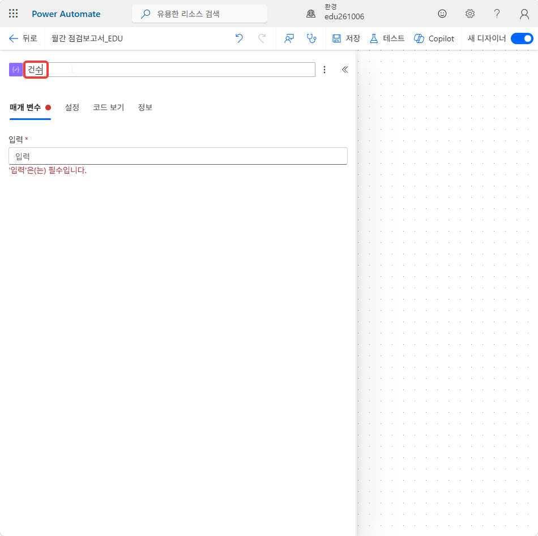Click the environment globe icon
Screen dimensions: 538x536
[x=311, y=14]
